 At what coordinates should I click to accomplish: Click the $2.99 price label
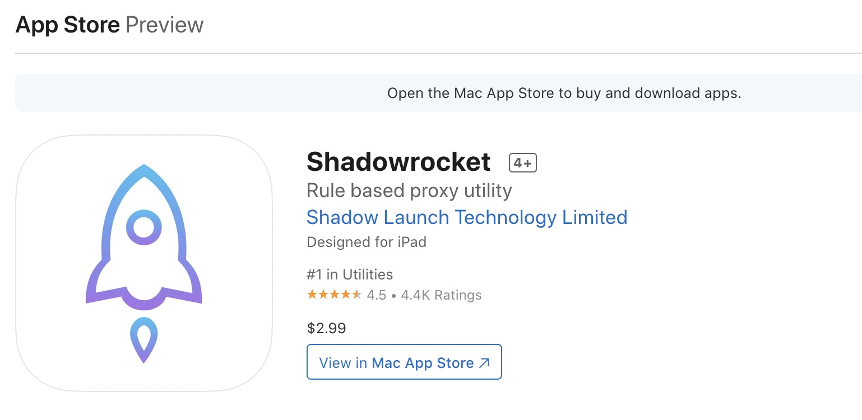(327, 328)
